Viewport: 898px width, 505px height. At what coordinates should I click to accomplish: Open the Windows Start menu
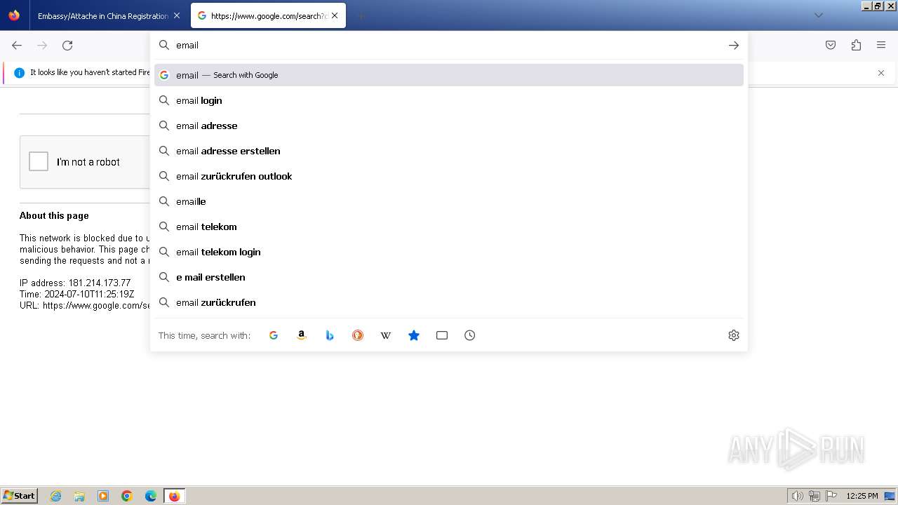(x=20, y=495)
